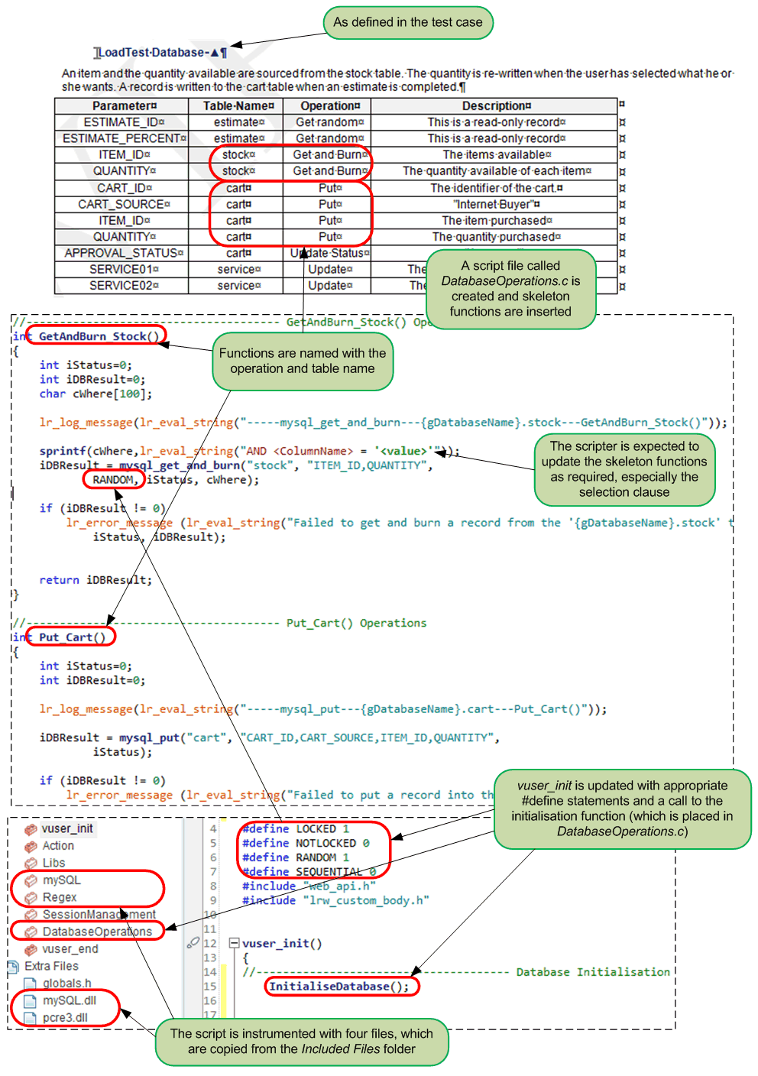Select the Regex tree entry
Image resolution: width=758 pixels, height=1076 pixels.
point(60,897)
